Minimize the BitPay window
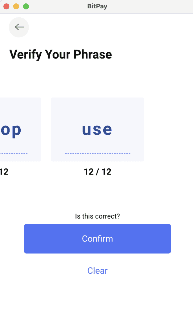The image size is (193, 317). [x=16, y=7]
